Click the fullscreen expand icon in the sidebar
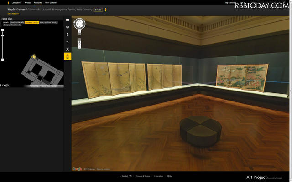Image resolution: width=292 pixels, height=182 pixels. point(68,49)
